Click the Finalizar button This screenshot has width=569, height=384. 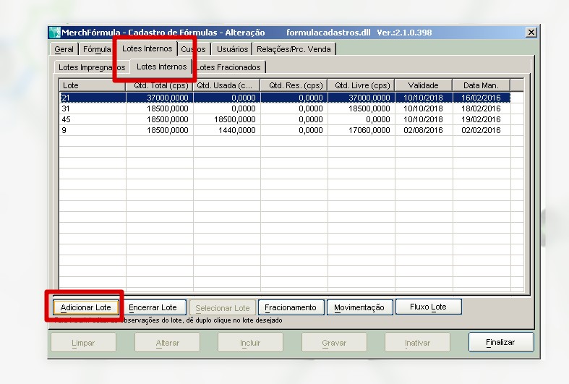[x=500, y=342]
